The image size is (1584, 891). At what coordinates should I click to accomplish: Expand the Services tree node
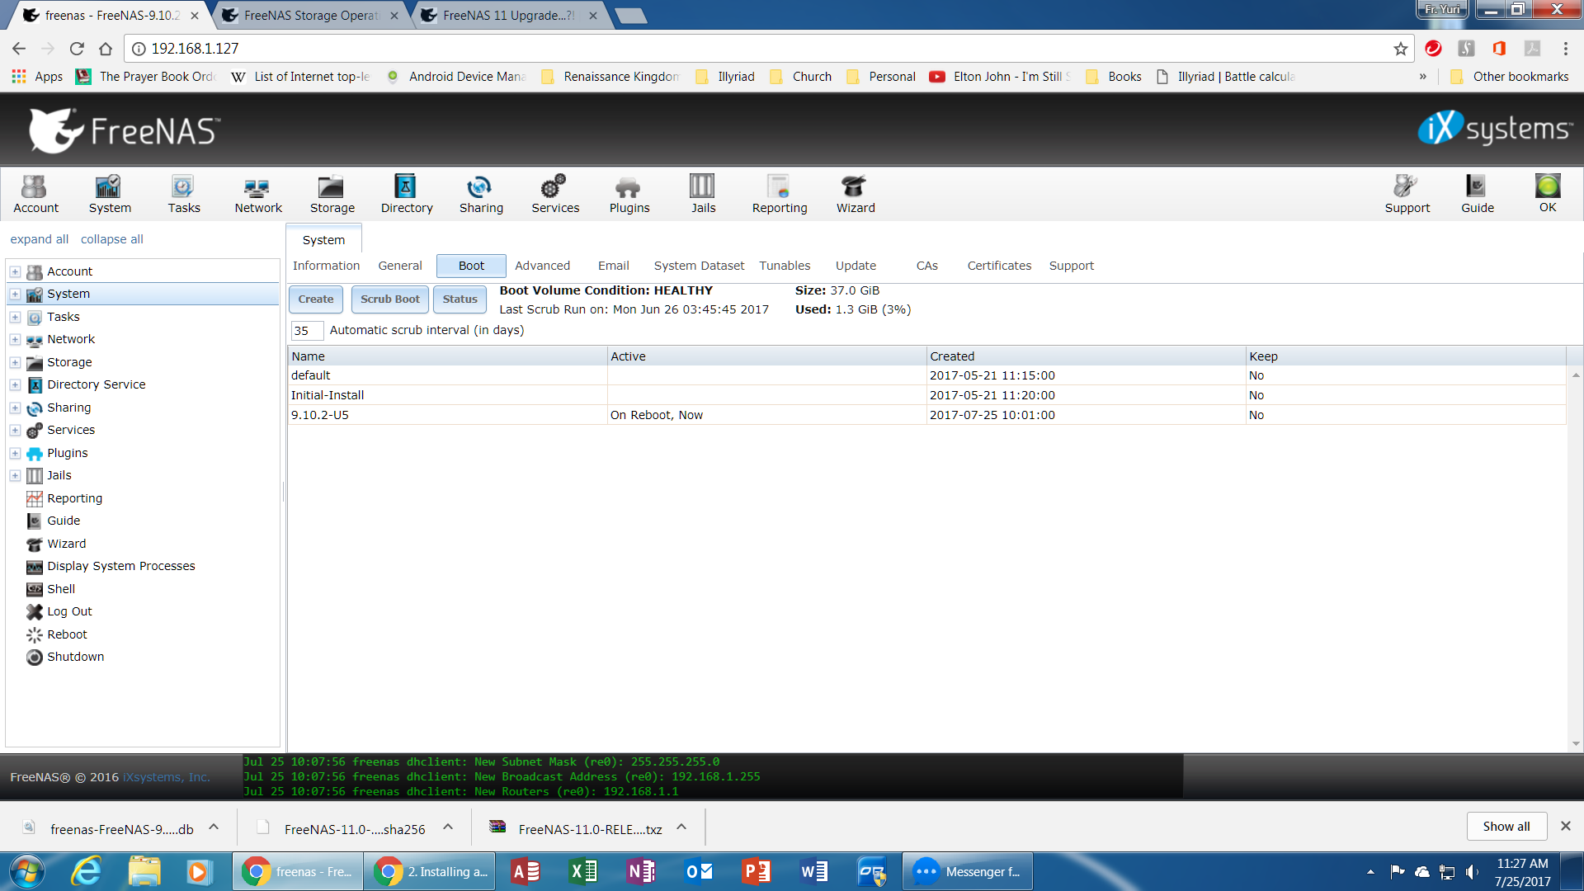[15, 430]
